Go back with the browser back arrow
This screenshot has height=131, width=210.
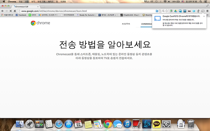(2, 11)
